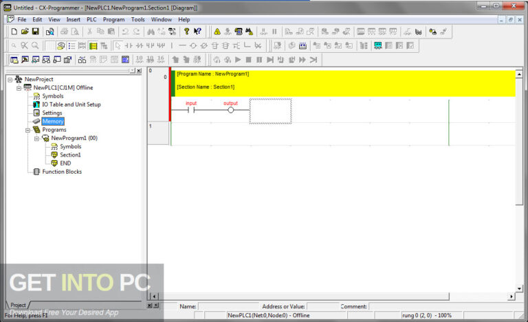Click the zoom-in magnifier icon
The width and height of the screenshot is (528, 322).
pos(35,46)
